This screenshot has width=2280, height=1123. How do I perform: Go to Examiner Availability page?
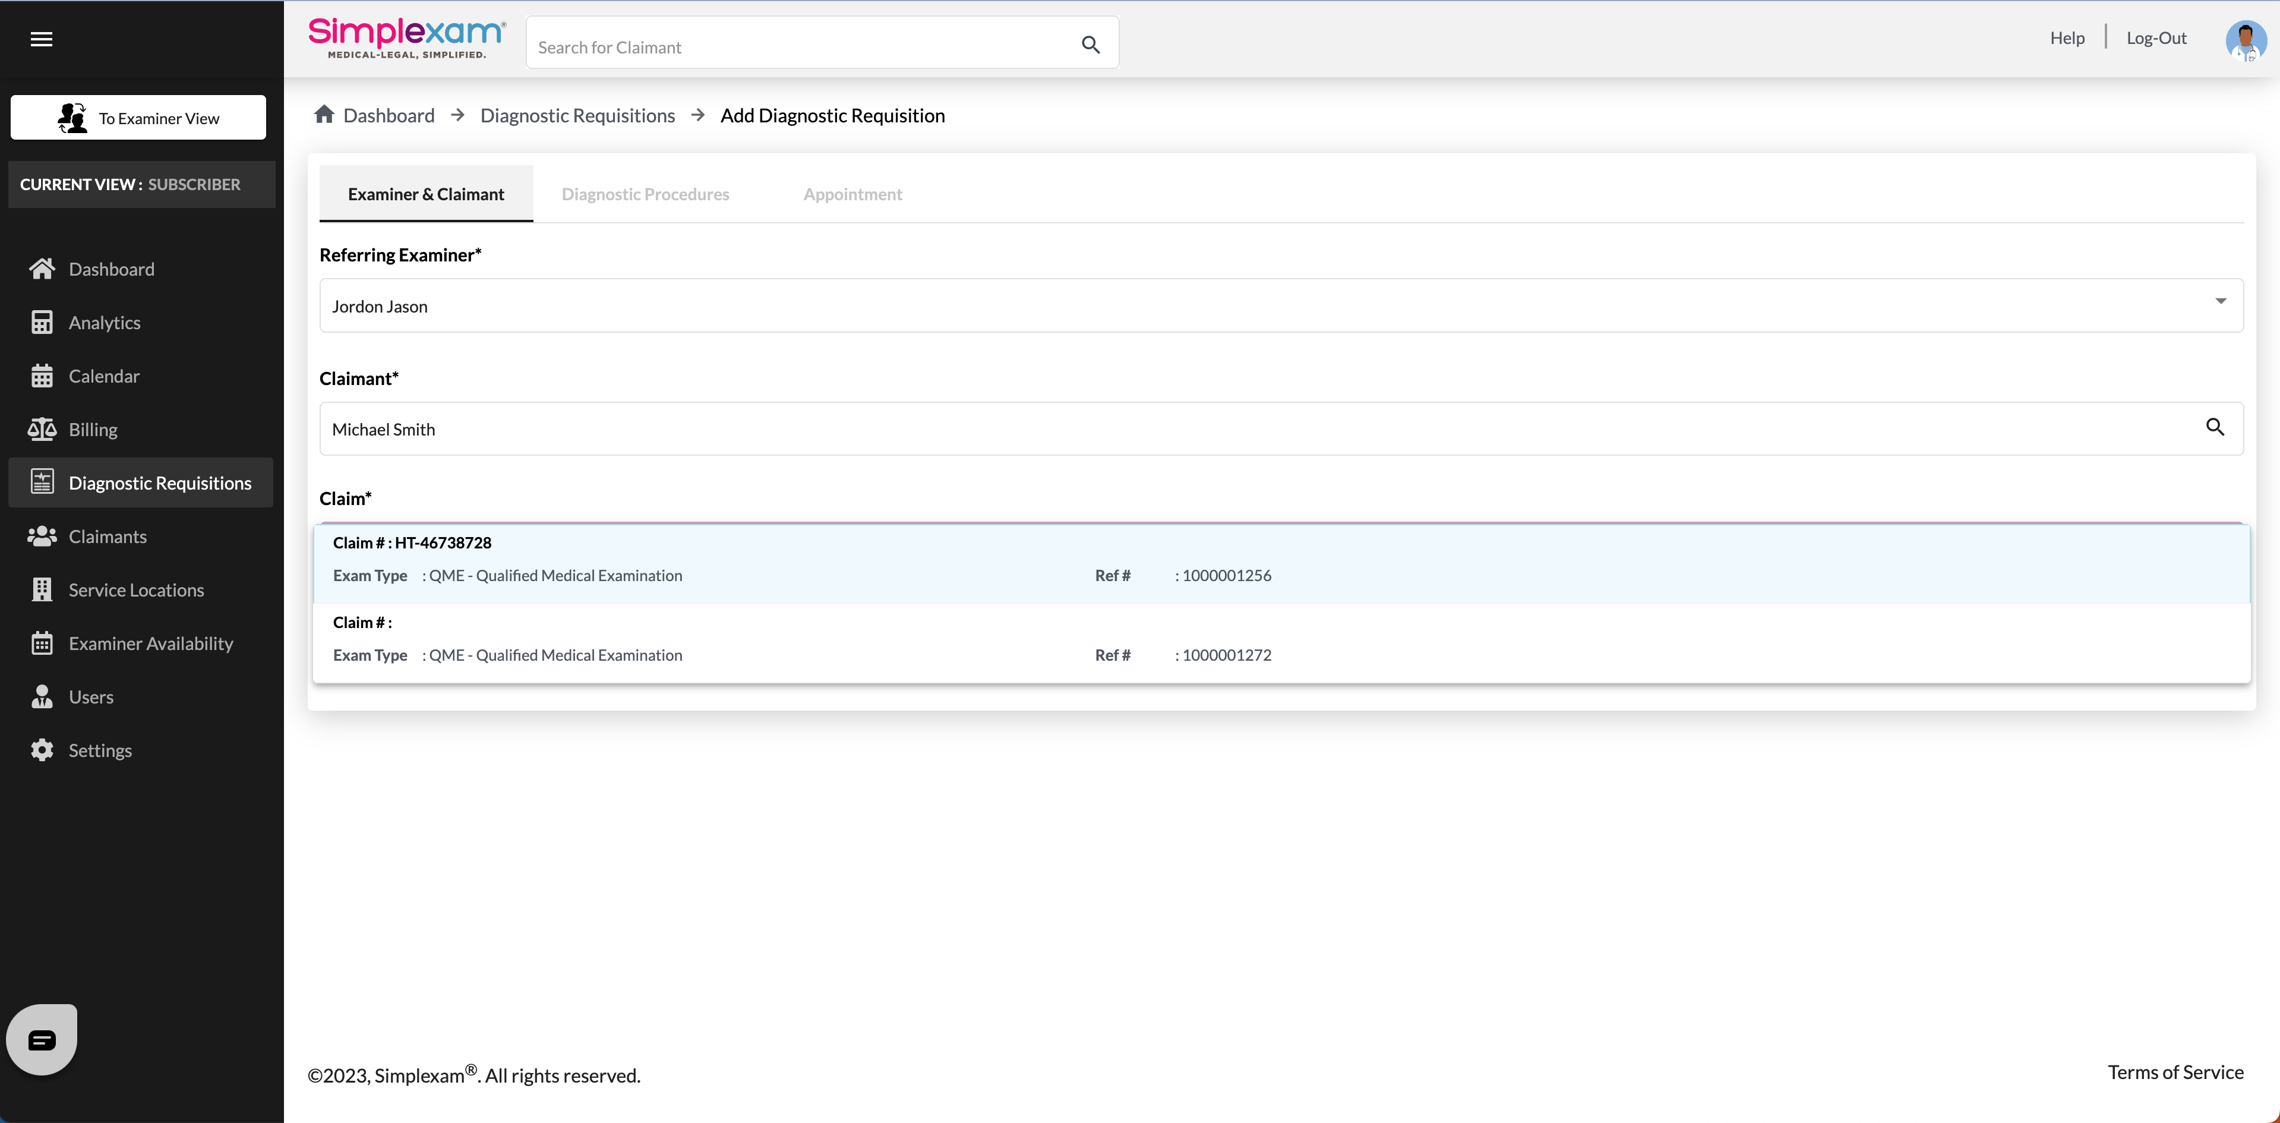(x=150, y=643)
